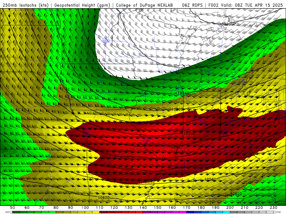Click the 120 tick label on color scale

pyautogui.click(x=114, y=208)
